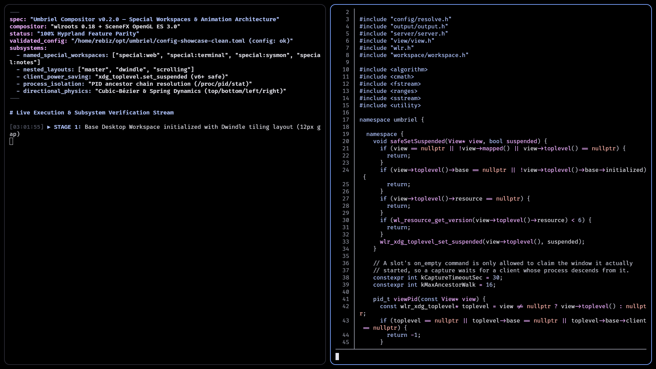Select the validated_config path line

coord(151,41)
